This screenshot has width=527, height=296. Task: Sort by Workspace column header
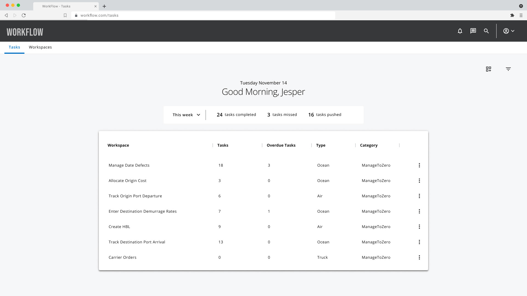pos(118,145)
